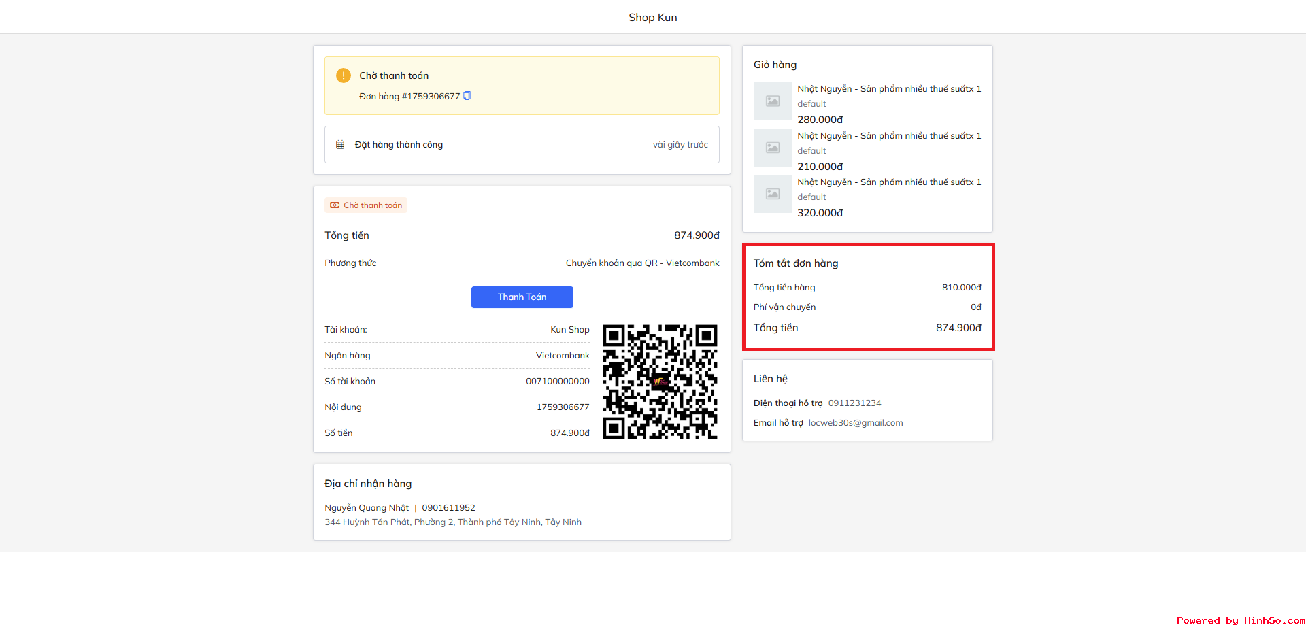Open product title above the 280.000đ price
This screenshot has height=625, width=1306.
(888, 89)
